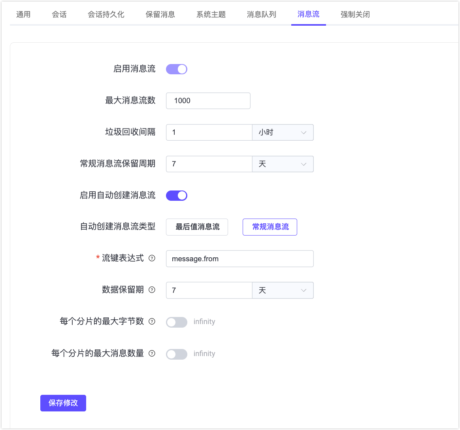Image resolution: width=460 pixels, height=430 pixels.
Task: Select 常规消息流 as creation type
Action: (x=270, y=227)
